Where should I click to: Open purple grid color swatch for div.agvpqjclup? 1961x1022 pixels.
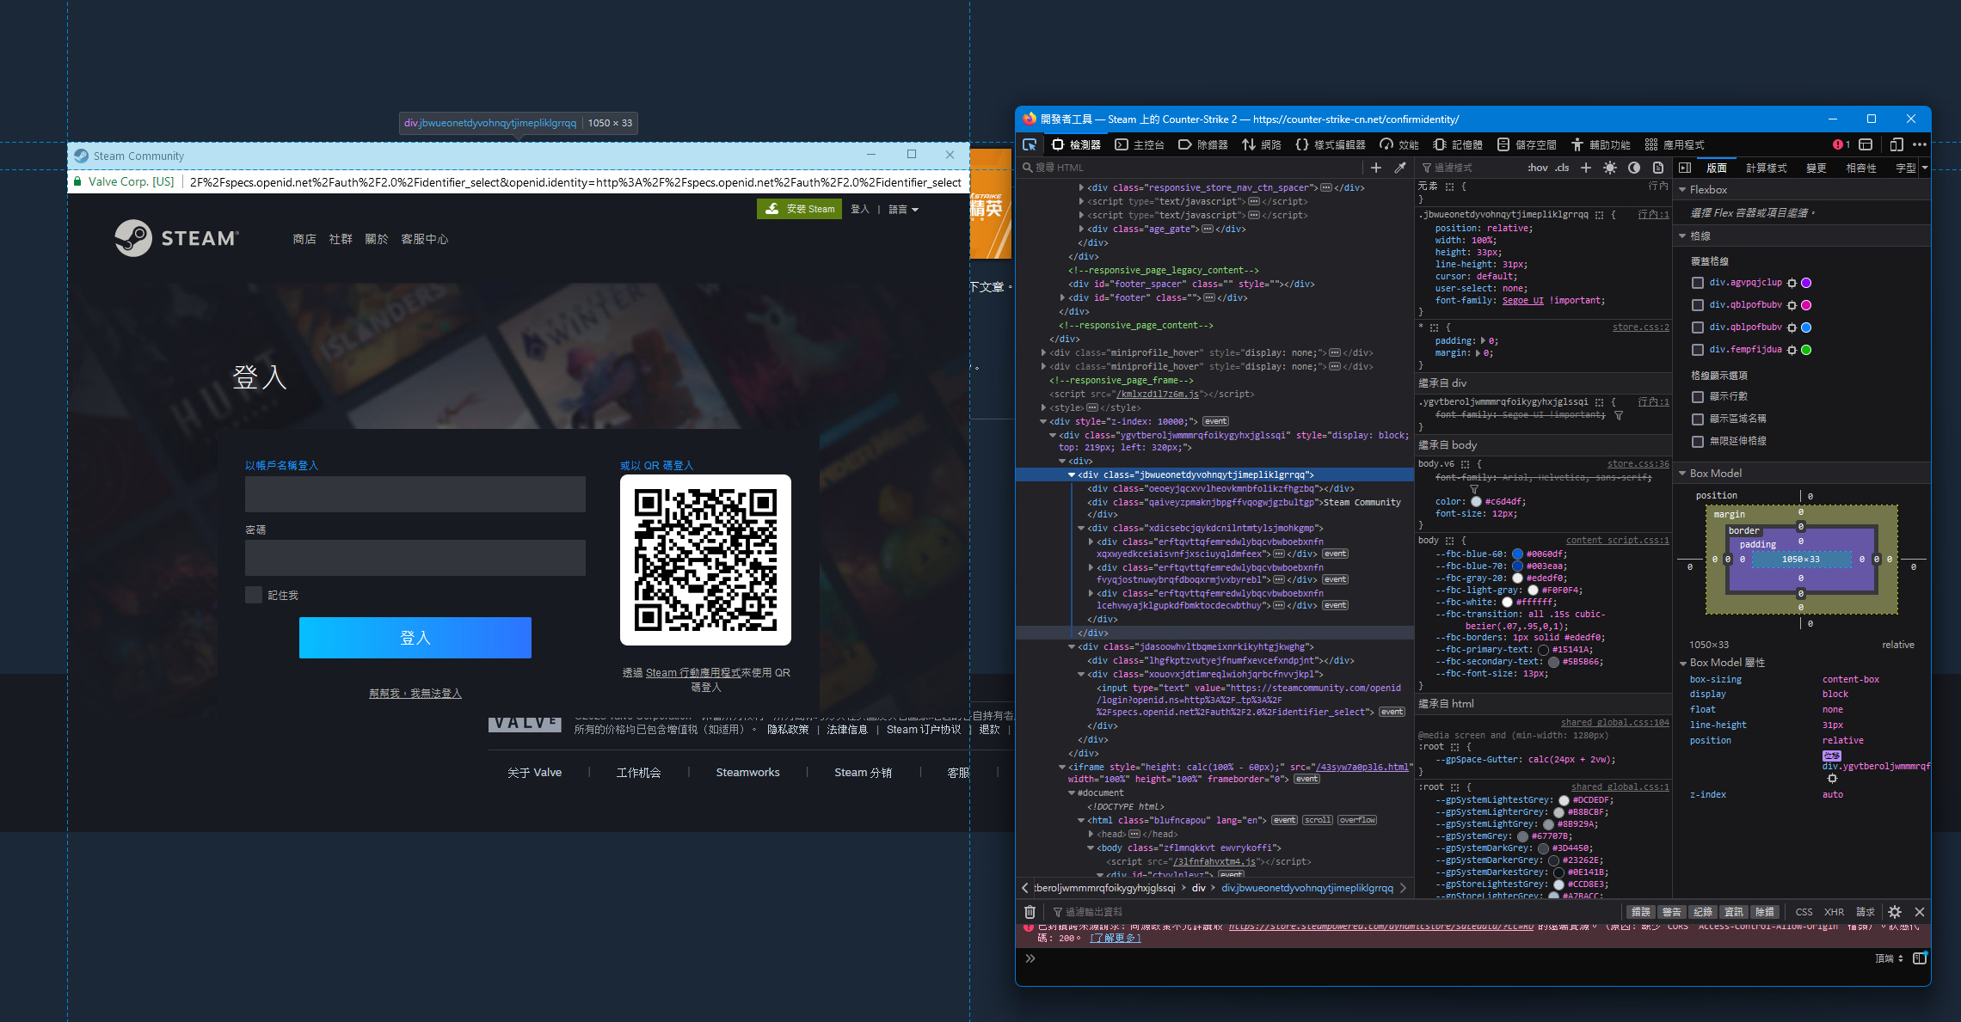[x=1806, y=283]
